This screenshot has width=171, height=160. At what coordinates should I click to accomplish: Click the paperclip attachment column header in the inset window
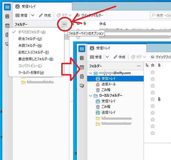click(x=159, y=66)
